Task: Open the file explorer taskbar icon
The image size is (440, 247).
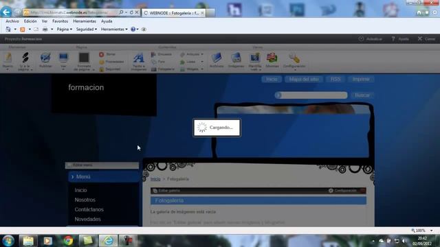Action: 28,241
